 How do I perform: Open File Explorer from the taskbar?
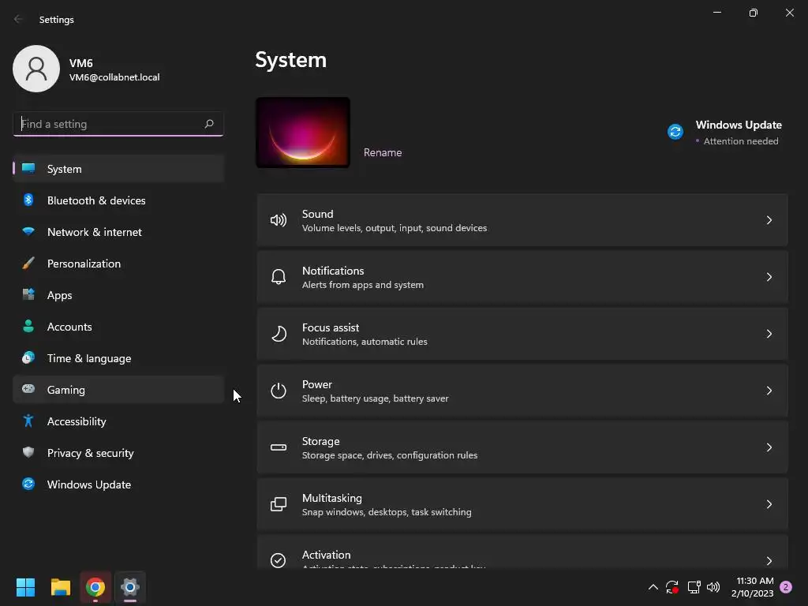pyautogui.click(x=60, y=587)
